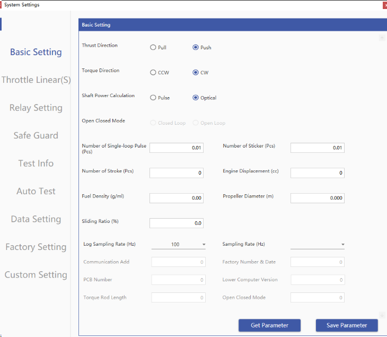Close the System Settings window

coord(384,5)
